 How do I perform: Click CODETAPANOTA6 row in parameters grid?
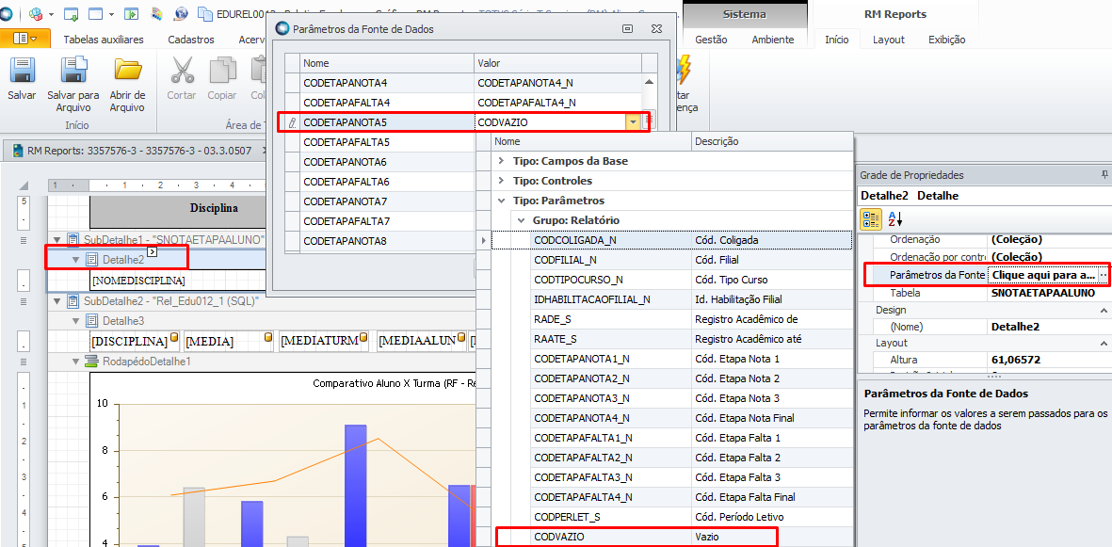point(386,163)
